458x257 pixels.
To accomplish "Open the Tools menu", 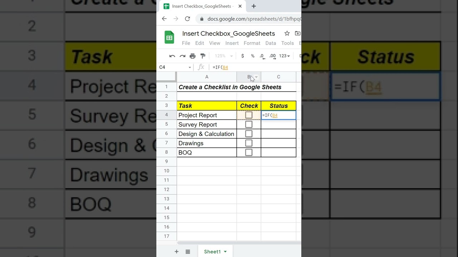I will [287, 43].
